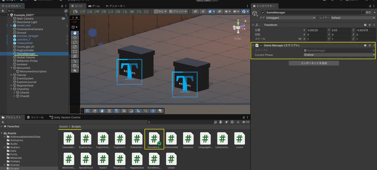This screenshot has width=377, height=170.
Task: Click the Scene camera settings icon
Action: (236, 12)
